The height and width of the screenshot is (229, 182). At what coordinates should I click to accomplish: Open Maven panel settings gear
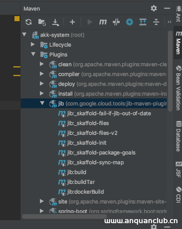point(154,8)
